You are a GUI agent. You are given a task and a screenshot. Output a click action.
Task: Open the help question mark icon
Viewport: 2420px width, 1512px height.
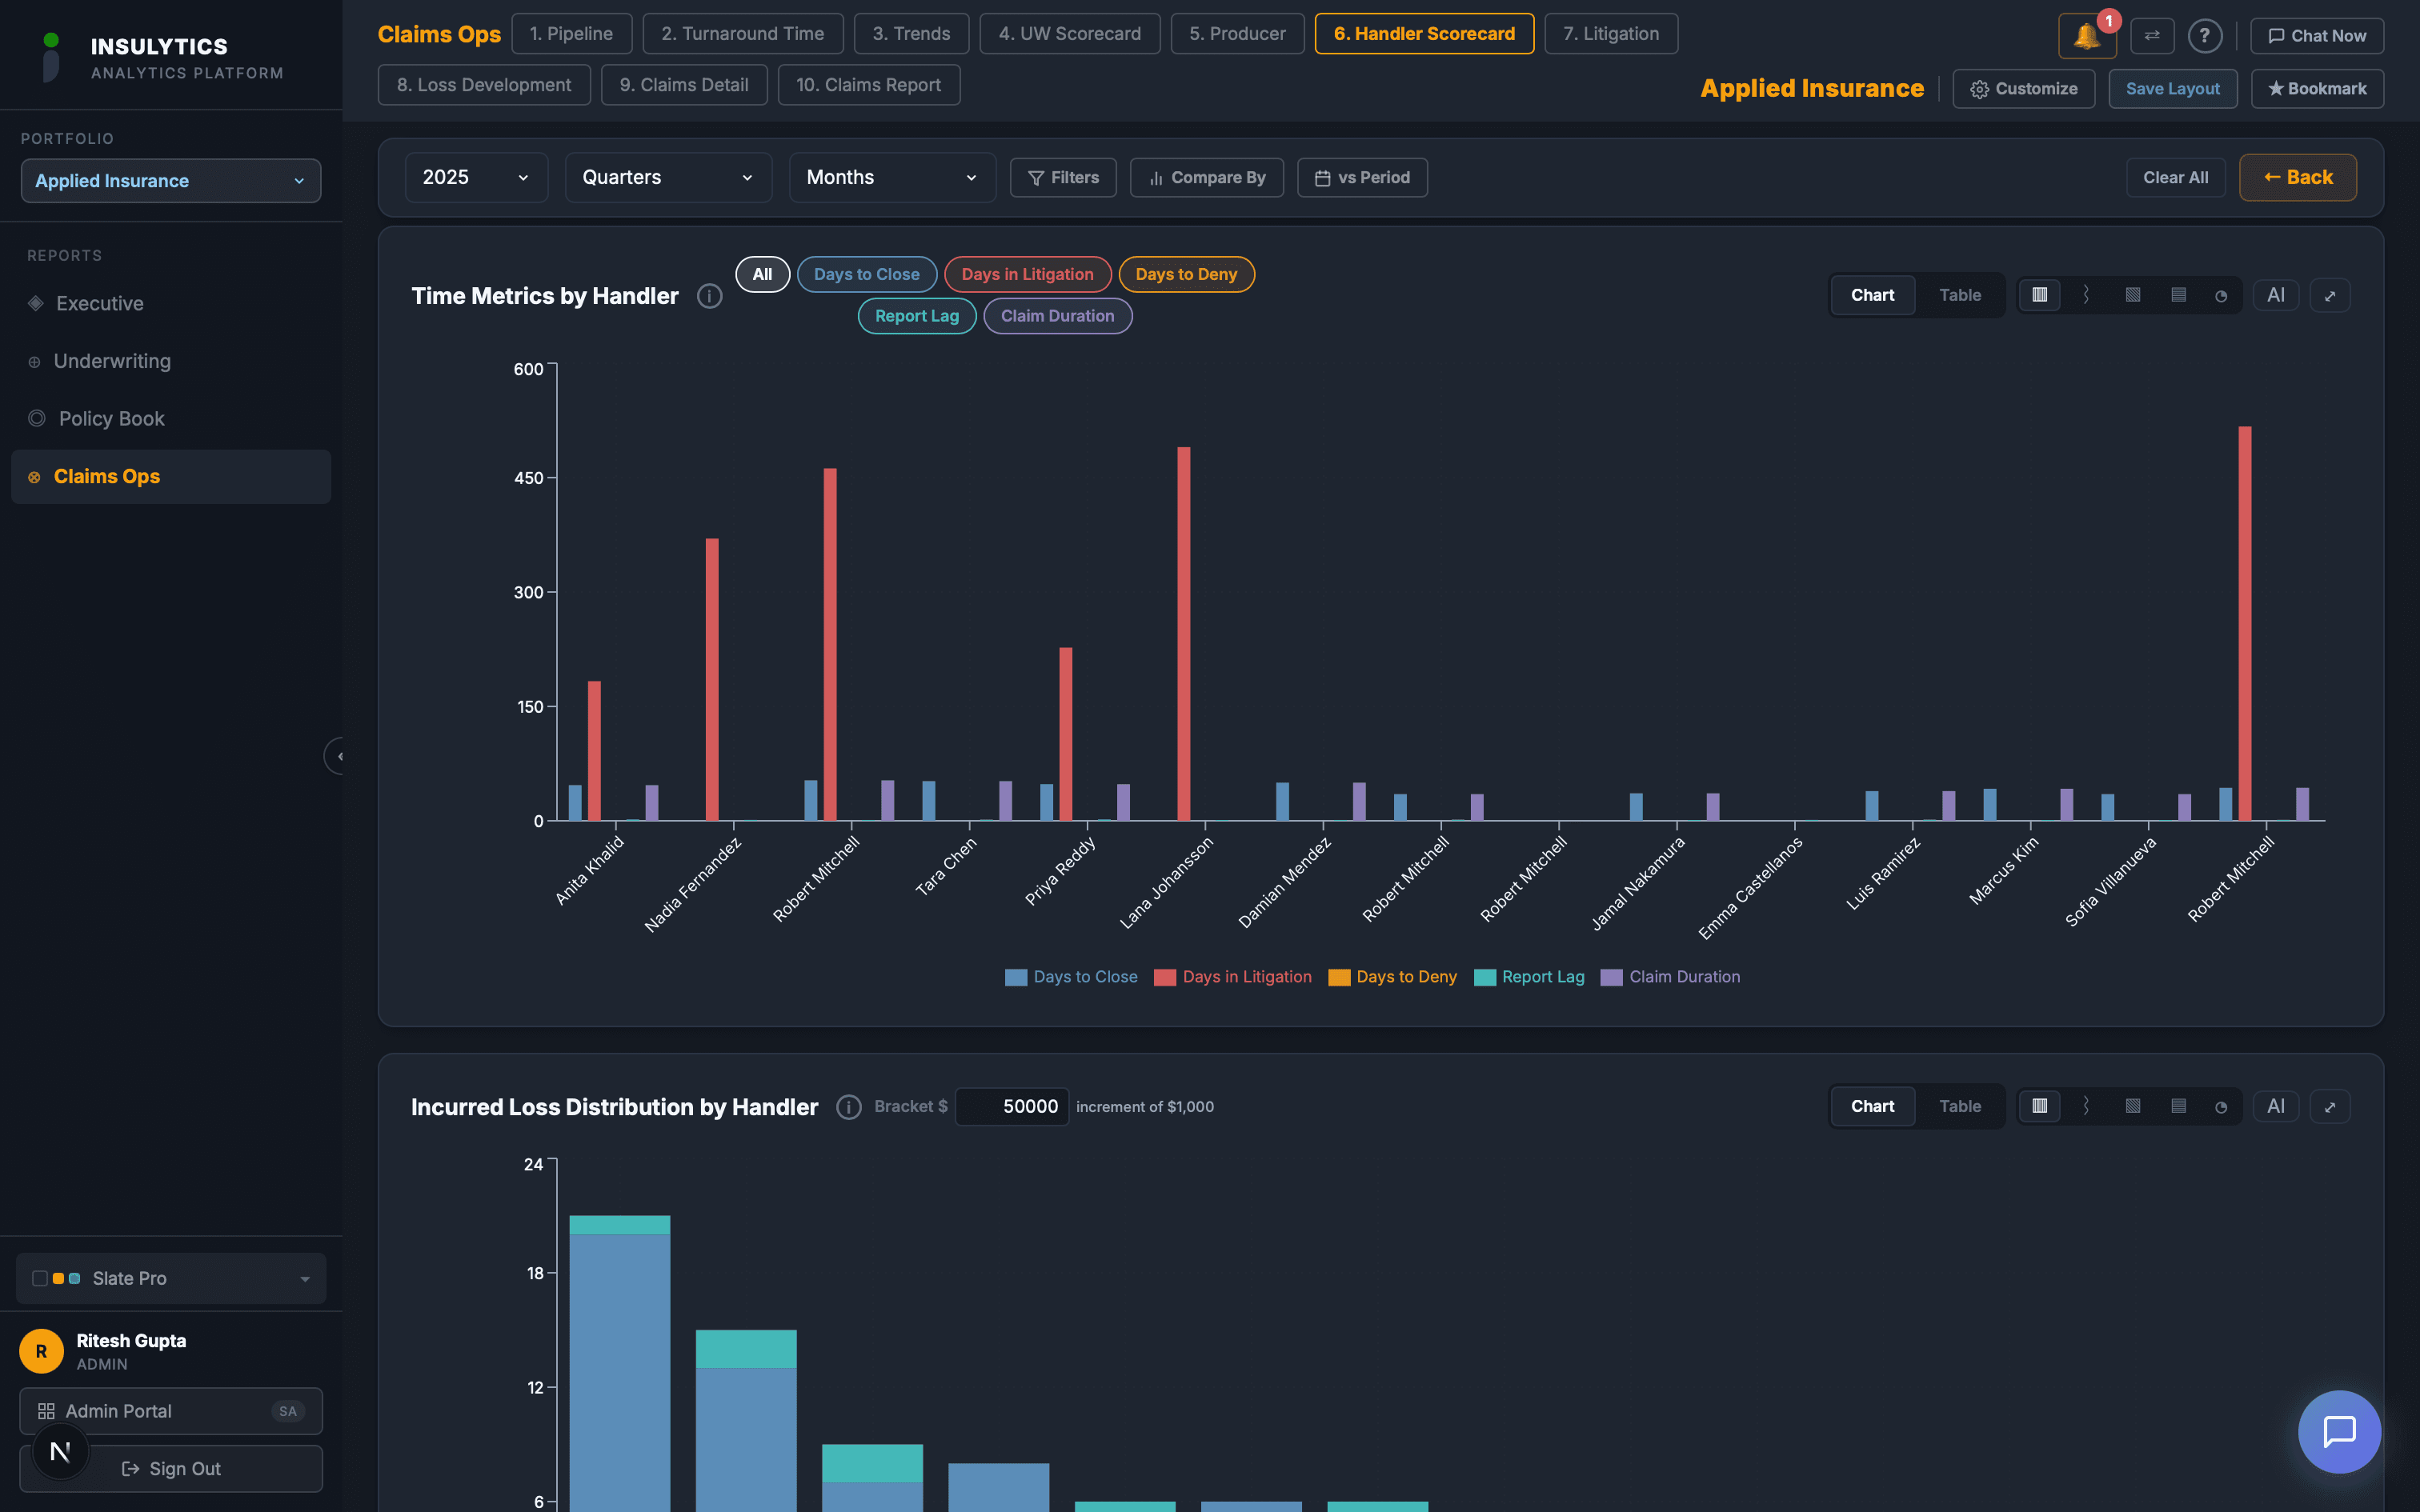[2204, 36]
